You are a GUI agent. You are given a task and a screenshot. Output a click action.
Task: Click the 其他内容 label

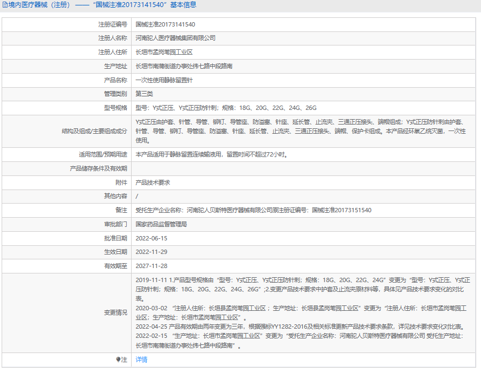115,196
